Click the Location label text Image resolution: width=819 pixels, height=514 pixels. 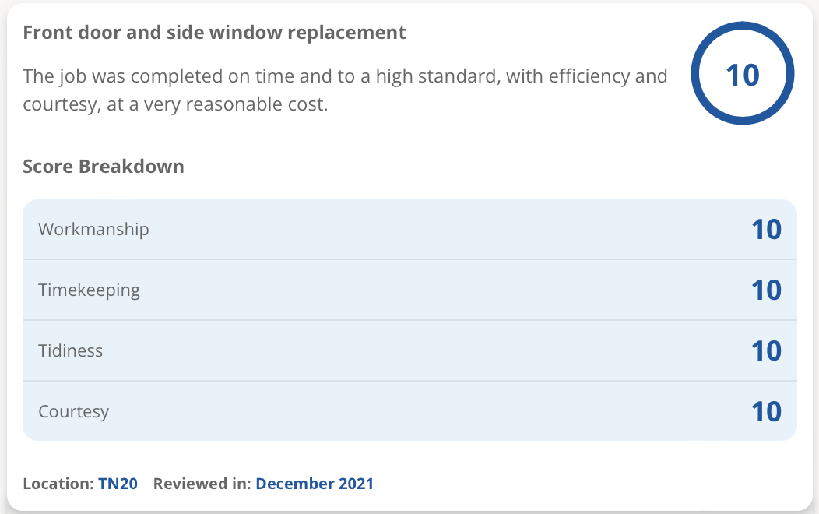click(x=58, y=484)
